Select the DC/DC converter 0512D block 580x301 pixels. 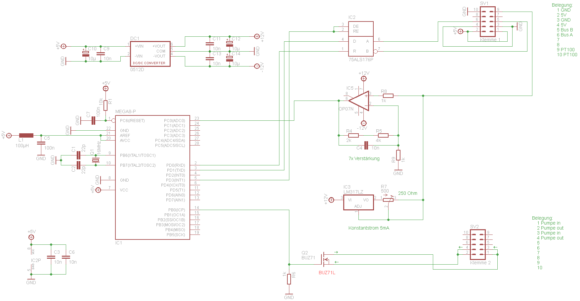(x=150, y=54)
